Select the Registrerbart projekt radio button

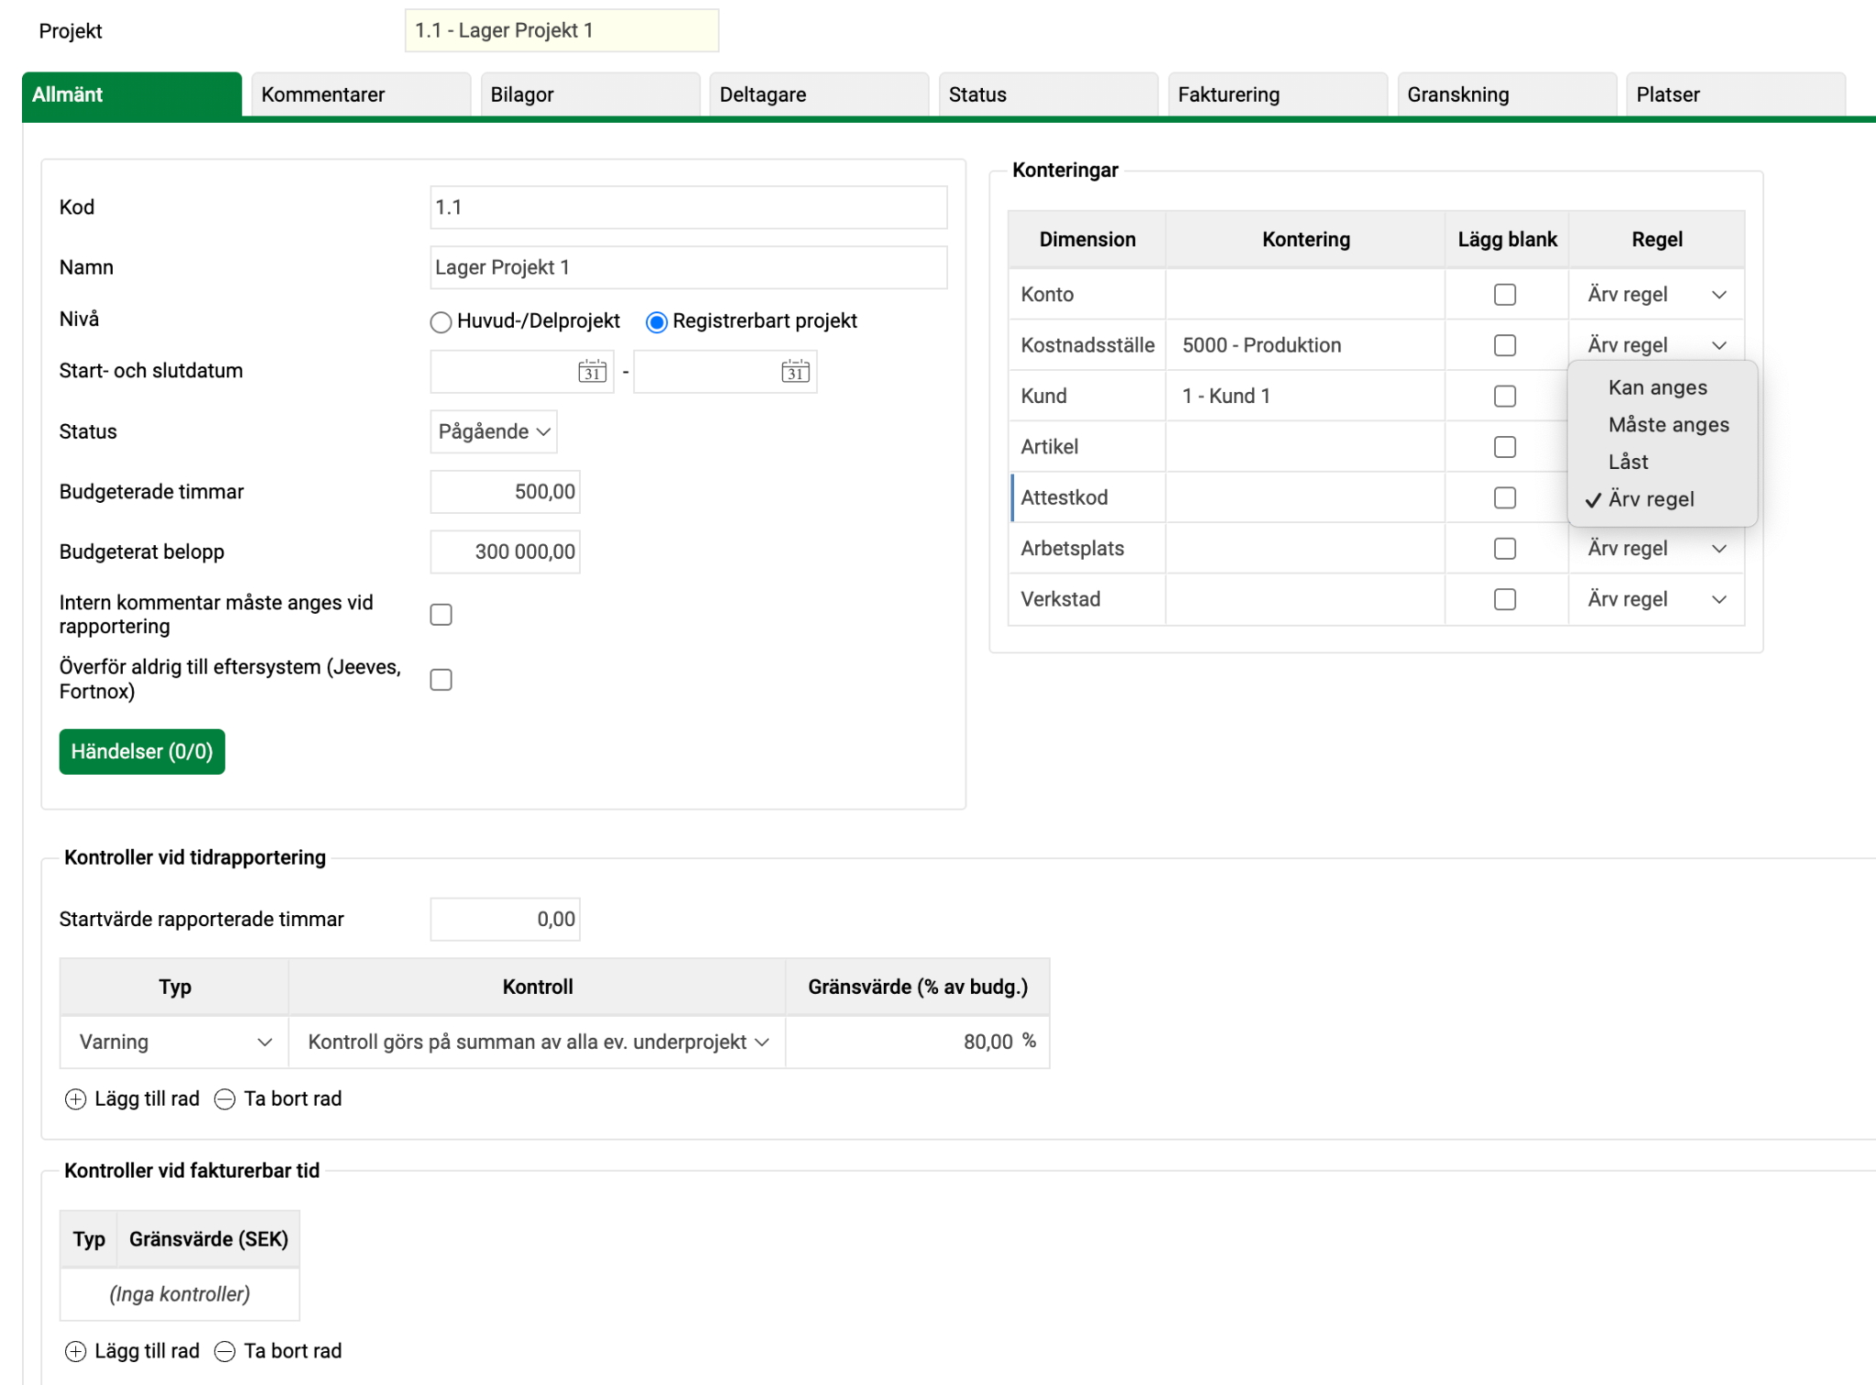click(x=657, y=322)
